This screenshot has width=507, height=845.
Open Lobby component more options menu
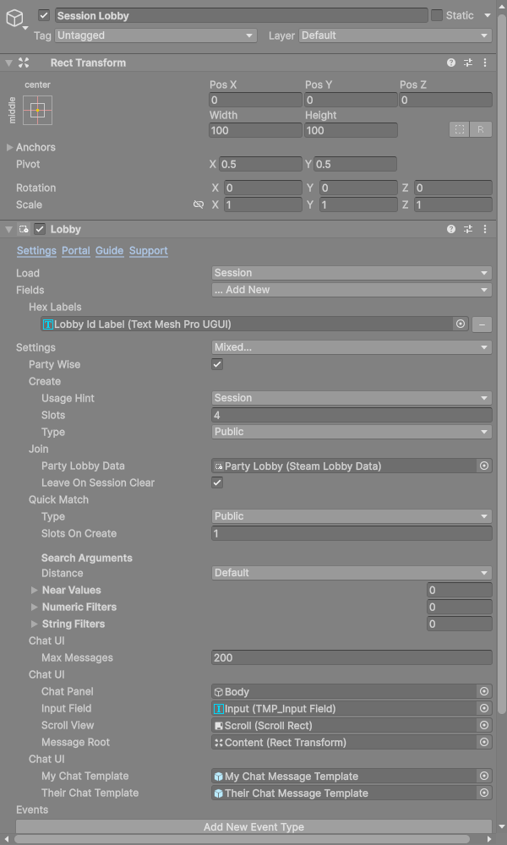pos(485,230)
